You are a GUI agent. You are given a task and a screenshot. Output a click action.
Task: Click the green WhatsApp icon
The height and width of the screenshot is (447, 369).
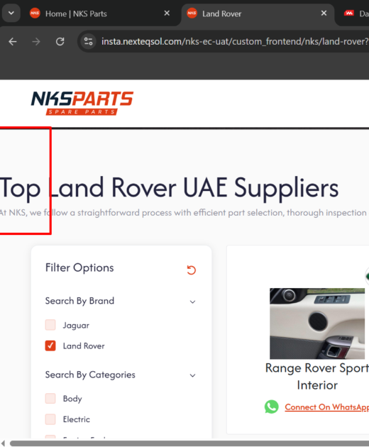(272, 407)
